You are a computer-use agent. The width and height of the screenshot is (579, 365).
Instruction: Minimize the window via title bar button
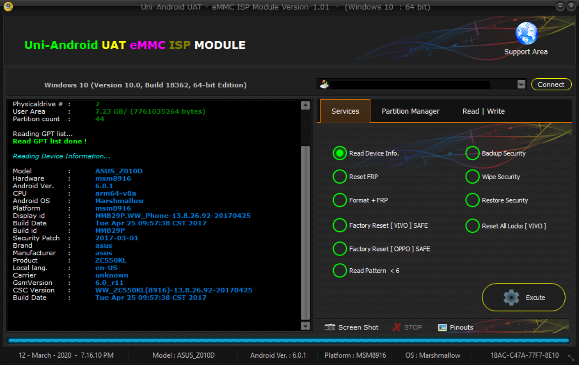click(x=560, y=6)
